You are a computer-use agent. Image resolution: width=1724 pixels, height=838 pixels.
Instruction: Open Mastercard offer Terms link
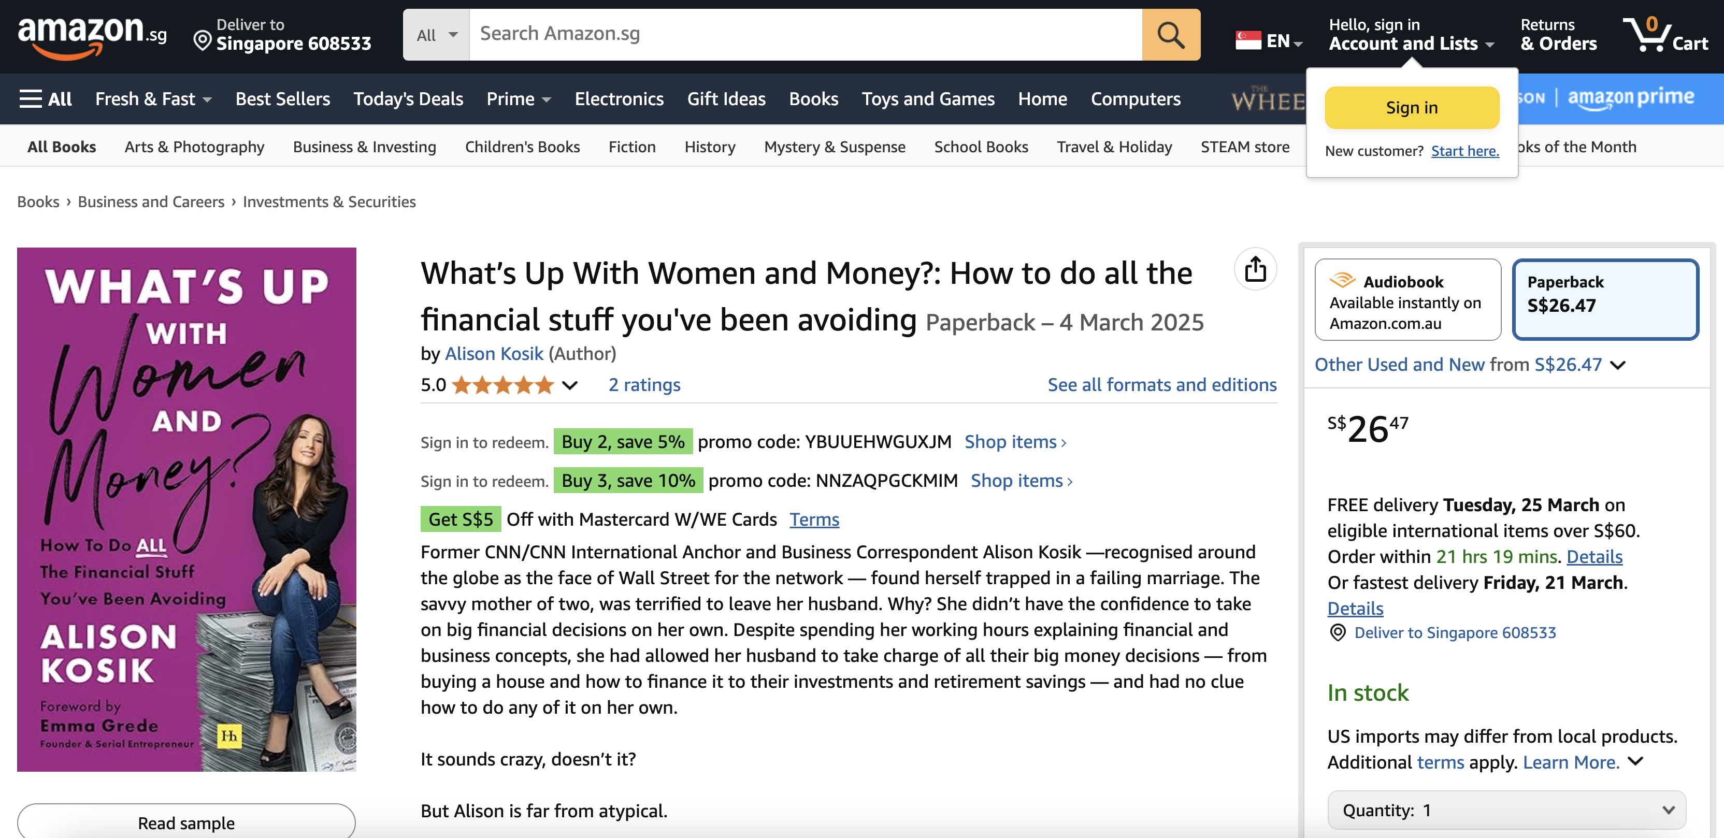pyautogui.click(x=814, y=519)
